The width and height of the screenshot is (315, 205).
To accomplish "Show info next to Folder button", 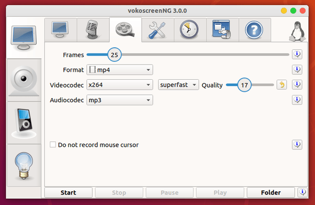I will (x=302, y=192).
